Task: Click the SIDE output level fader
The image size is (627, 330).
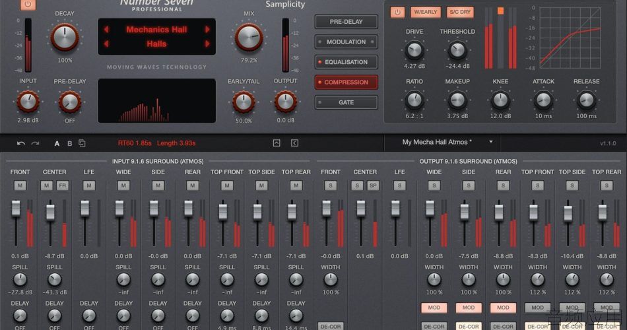Action: (464, 212)
